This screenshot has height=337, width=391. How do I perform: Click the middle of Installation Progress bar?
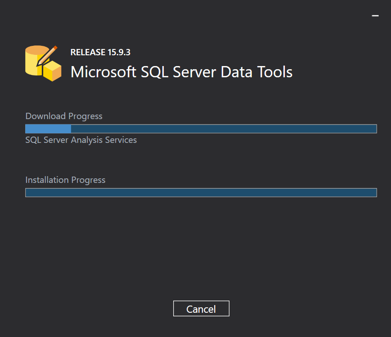coord(201,193)
